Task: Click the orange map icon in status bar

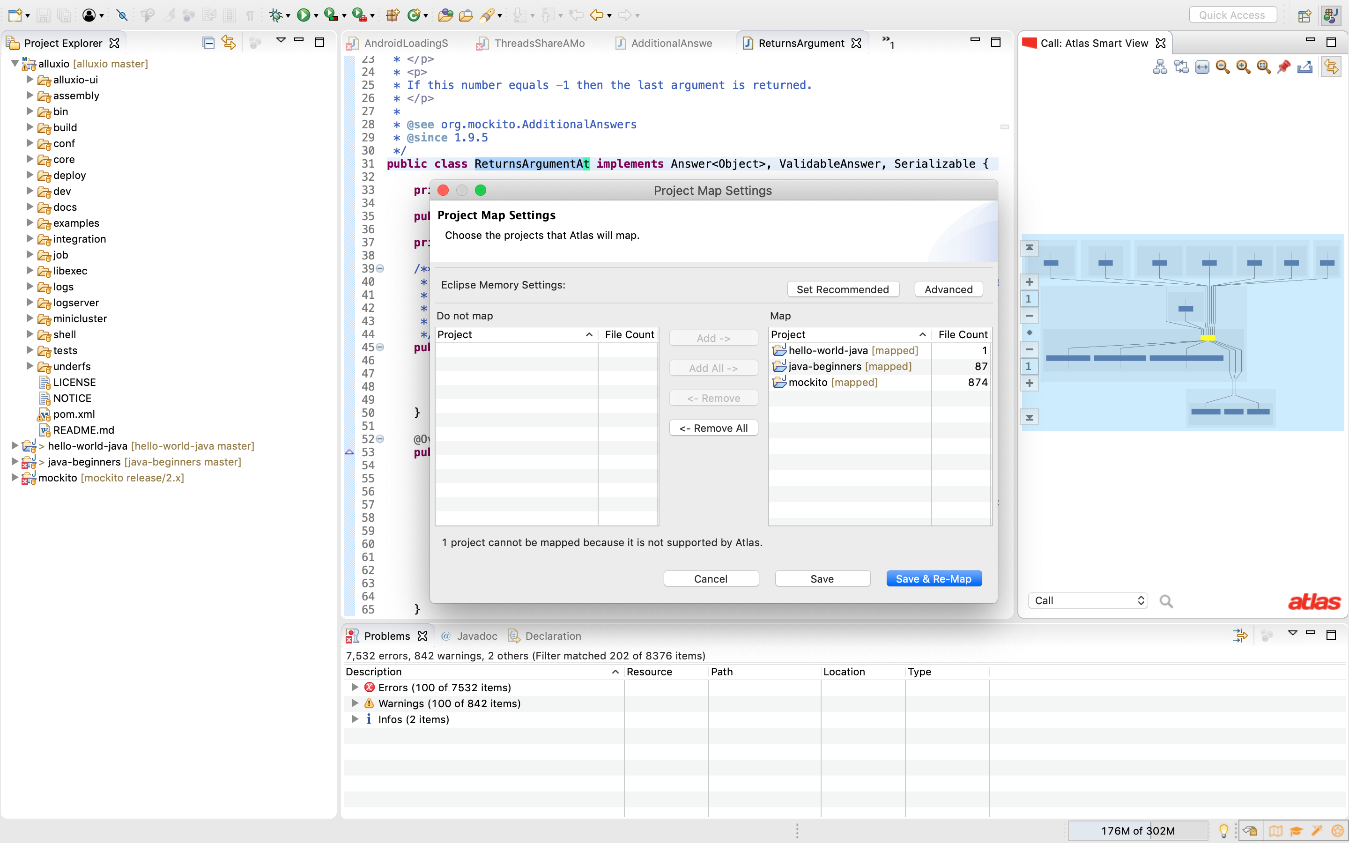Action: [x=1275, y=831]
